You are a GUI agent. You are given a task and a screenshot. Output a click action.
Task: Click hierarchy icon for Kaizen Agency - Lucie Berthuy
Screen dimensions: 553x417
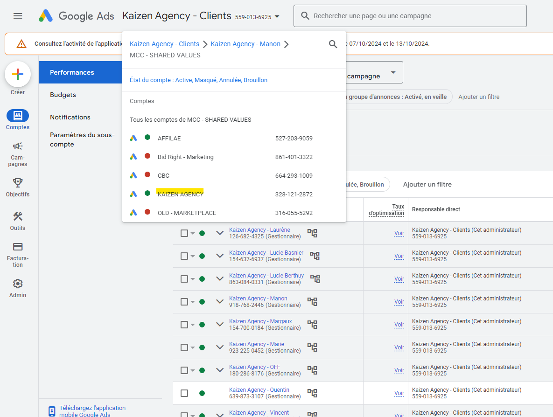[x=315, y=279]
